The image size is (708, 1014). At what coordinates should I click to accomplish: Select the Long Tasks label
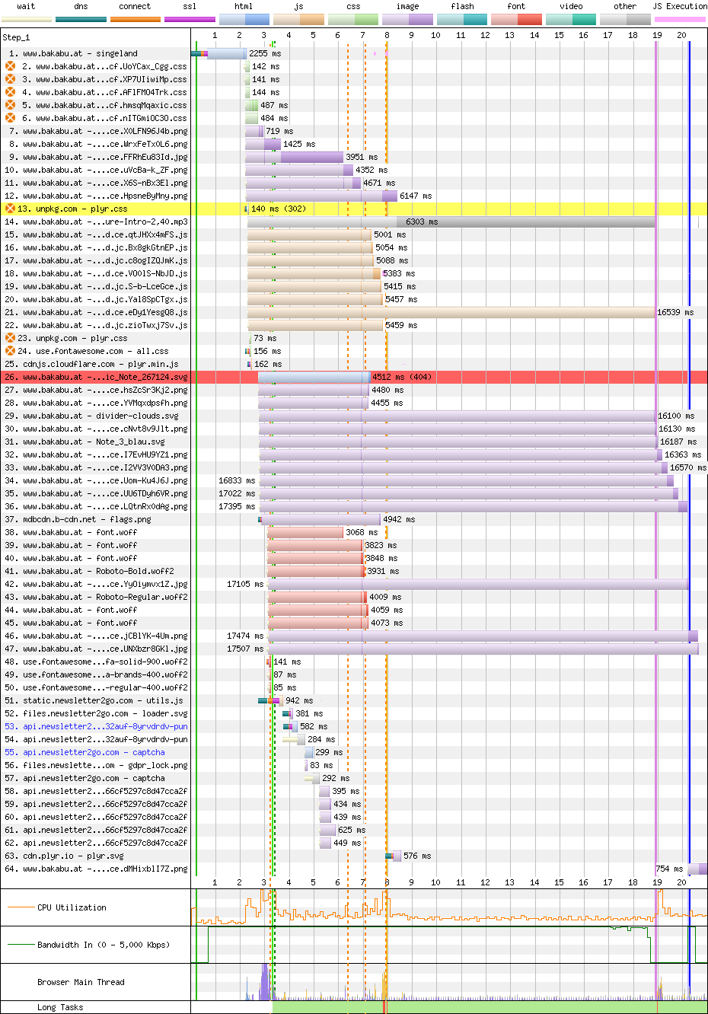(x=60, y=1007)
